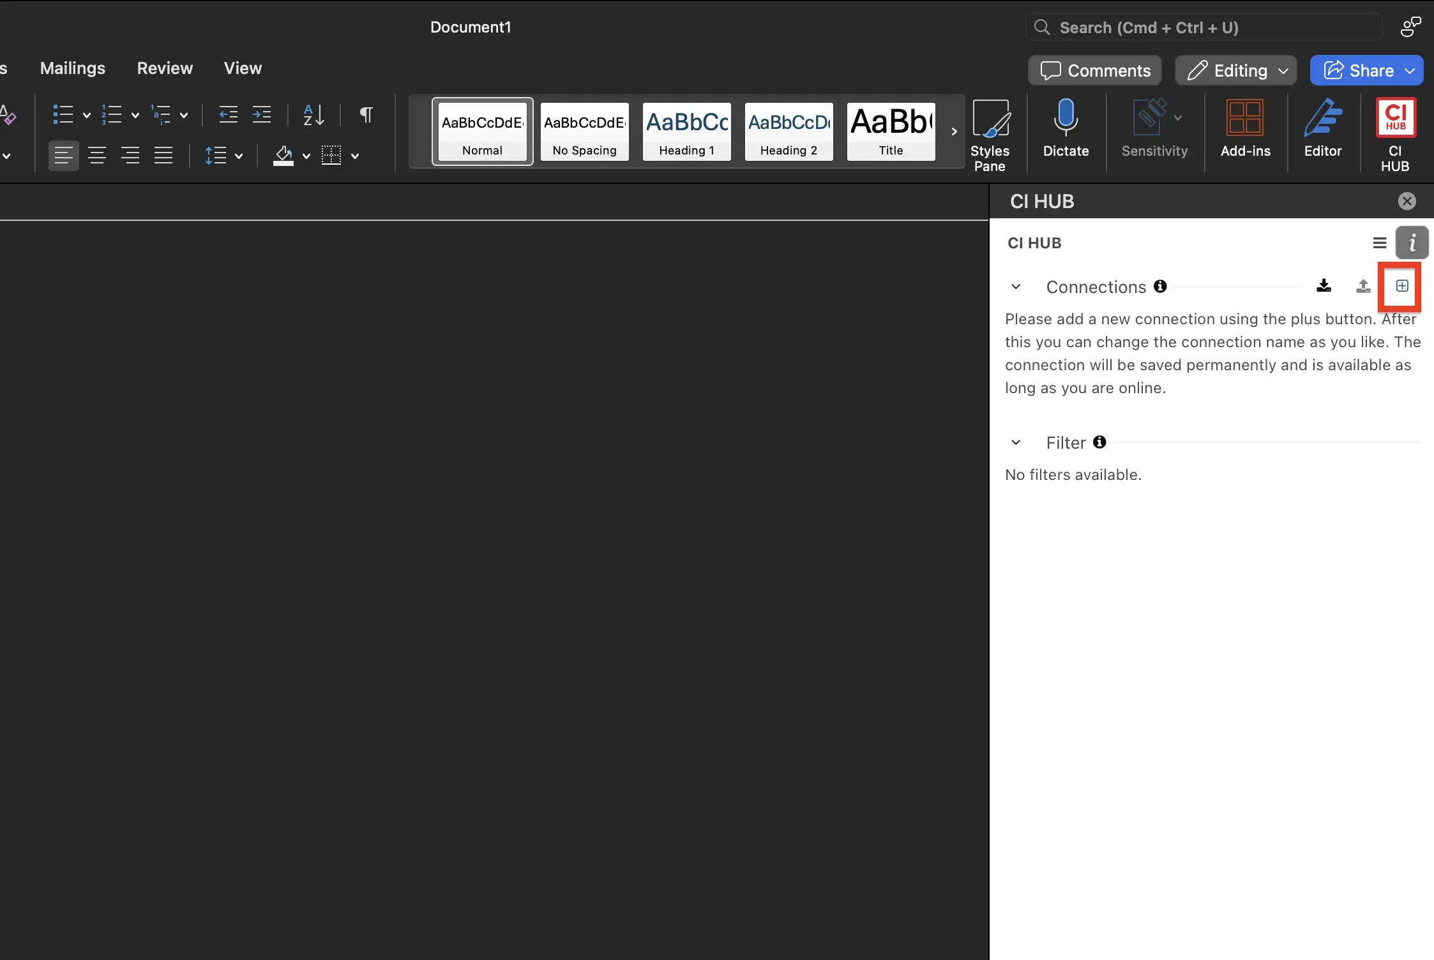Apply numbered list formatting
Image resolution: width=1434 pixels, height=960 pixels.
click(x=112, y=115)
